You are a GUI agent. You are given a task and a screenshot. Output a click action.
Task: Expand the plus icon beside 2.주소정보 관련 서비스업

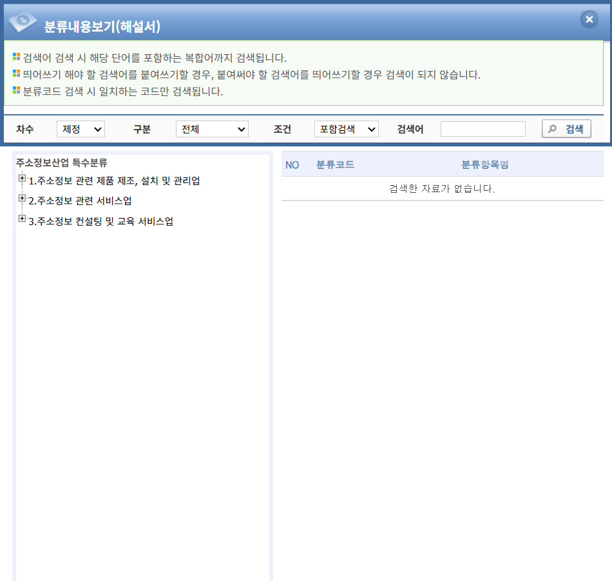[x=22, y=199]
